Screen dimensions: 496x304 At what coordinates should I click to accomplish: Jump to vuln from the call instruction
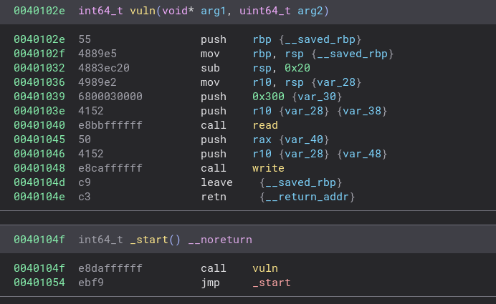(x=264, y=268)
